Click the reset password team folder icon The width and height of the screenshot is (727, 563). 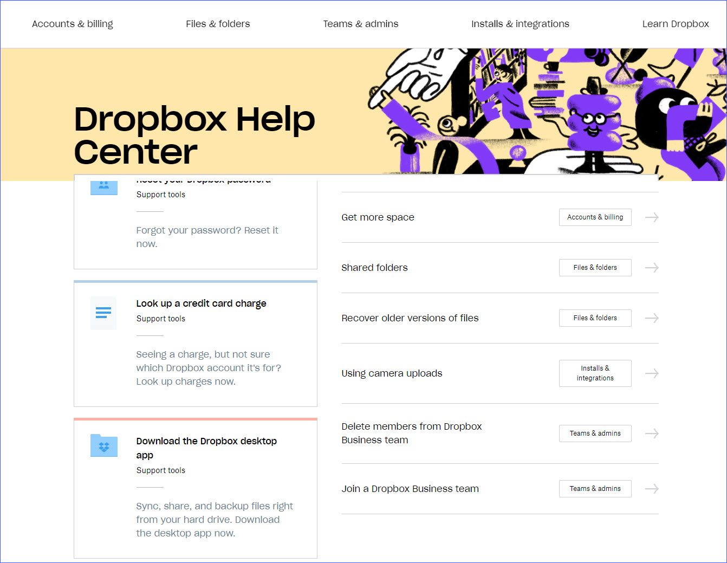[104, 187]
